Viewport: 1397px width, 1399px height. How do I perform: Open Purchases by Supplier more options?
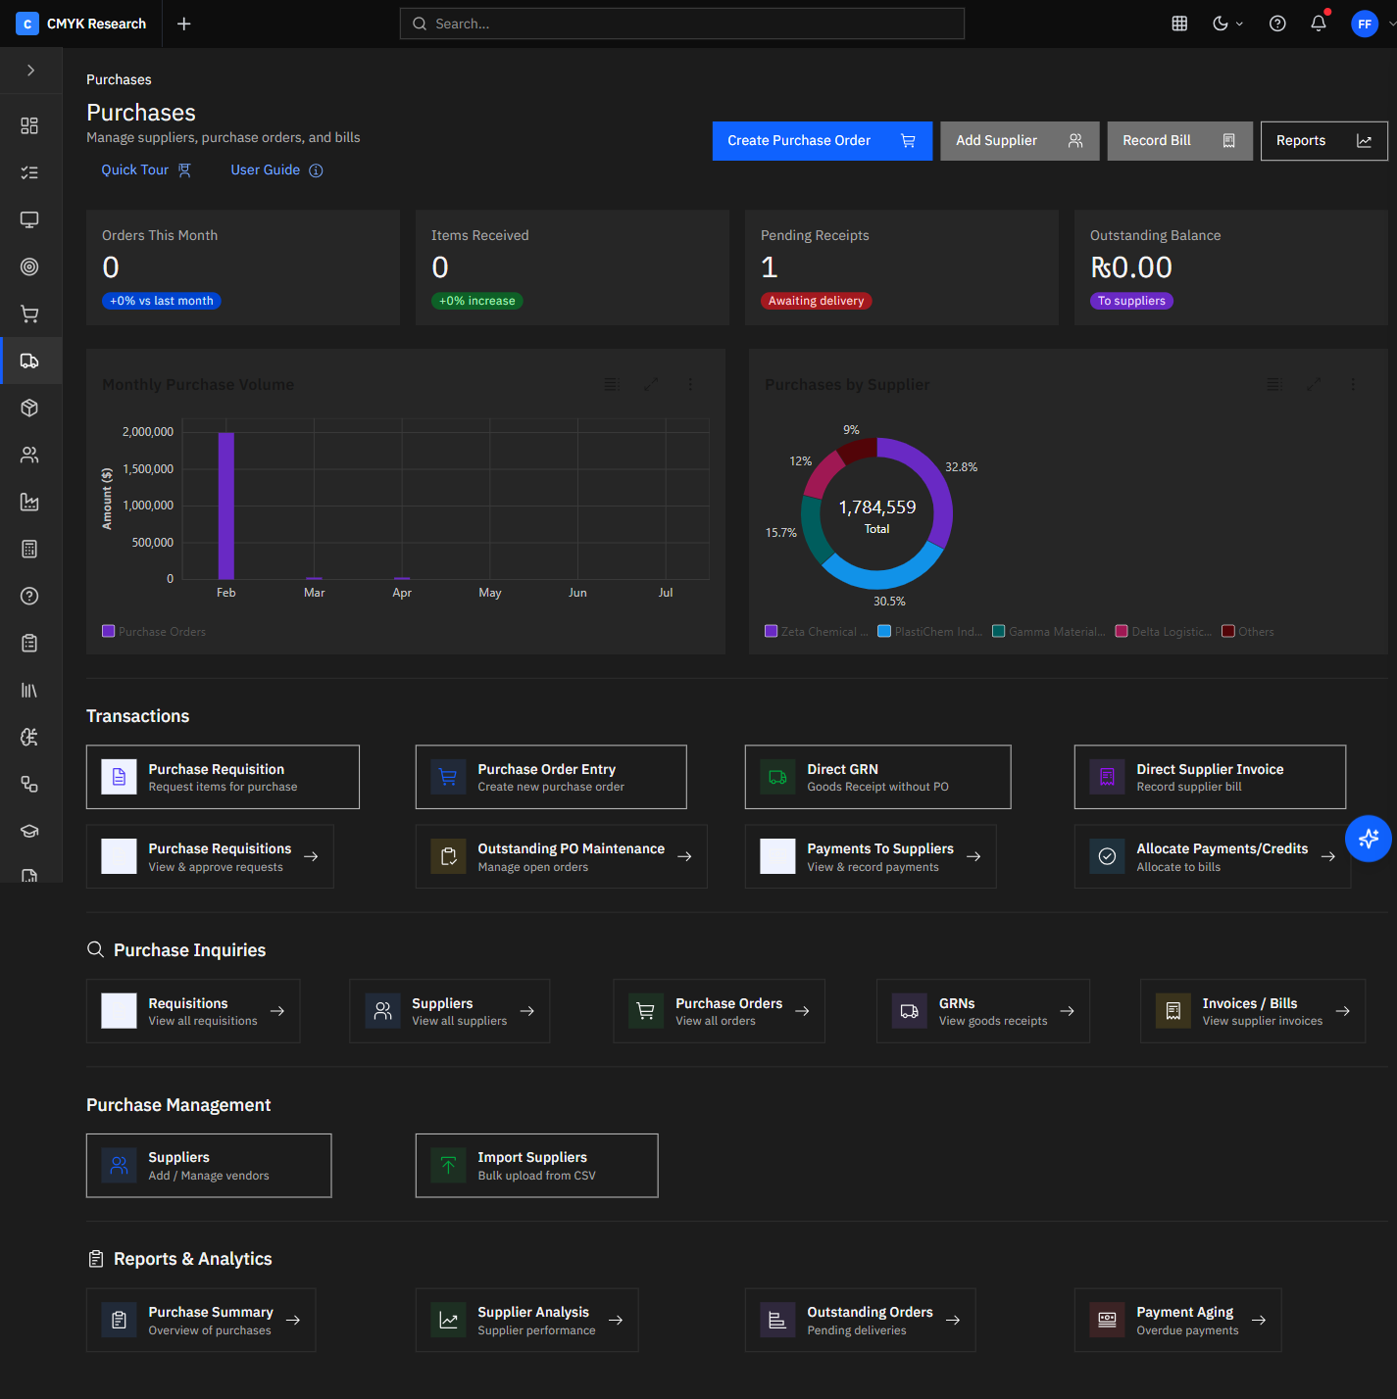click(x=1353, y=384)
